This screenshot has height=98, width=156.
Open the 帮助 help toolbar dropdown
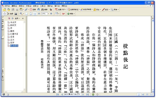[x=71, y=14]
